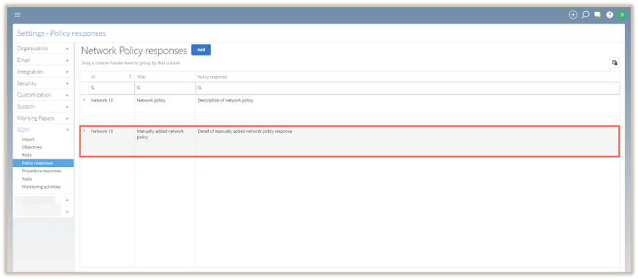Open the hamburger menu in the top bar
The height and width of the screenshot is (279, 638).
tap(17, 15)
